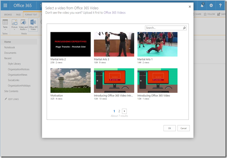Go to next page of video results
Screen dimensions: 227x158
click(x=125, y=111)
